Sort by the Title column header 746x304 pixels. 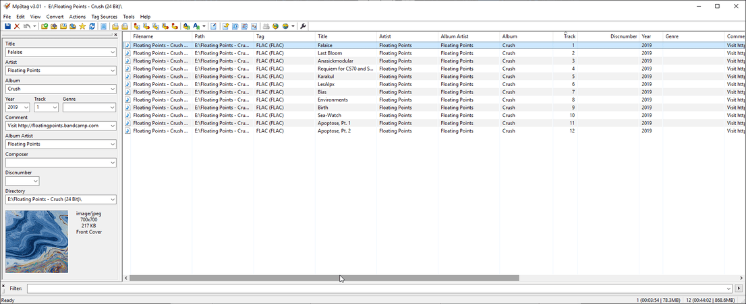click(345, 36)
